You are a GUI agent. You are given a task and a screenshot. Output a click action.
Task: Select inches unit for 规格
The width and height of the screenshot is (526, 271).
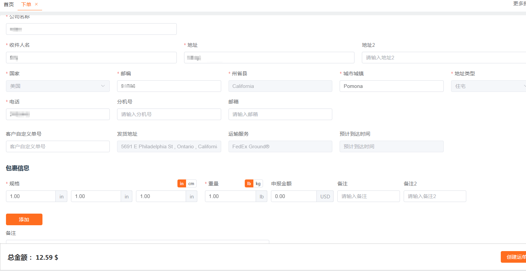coord(182,184)
